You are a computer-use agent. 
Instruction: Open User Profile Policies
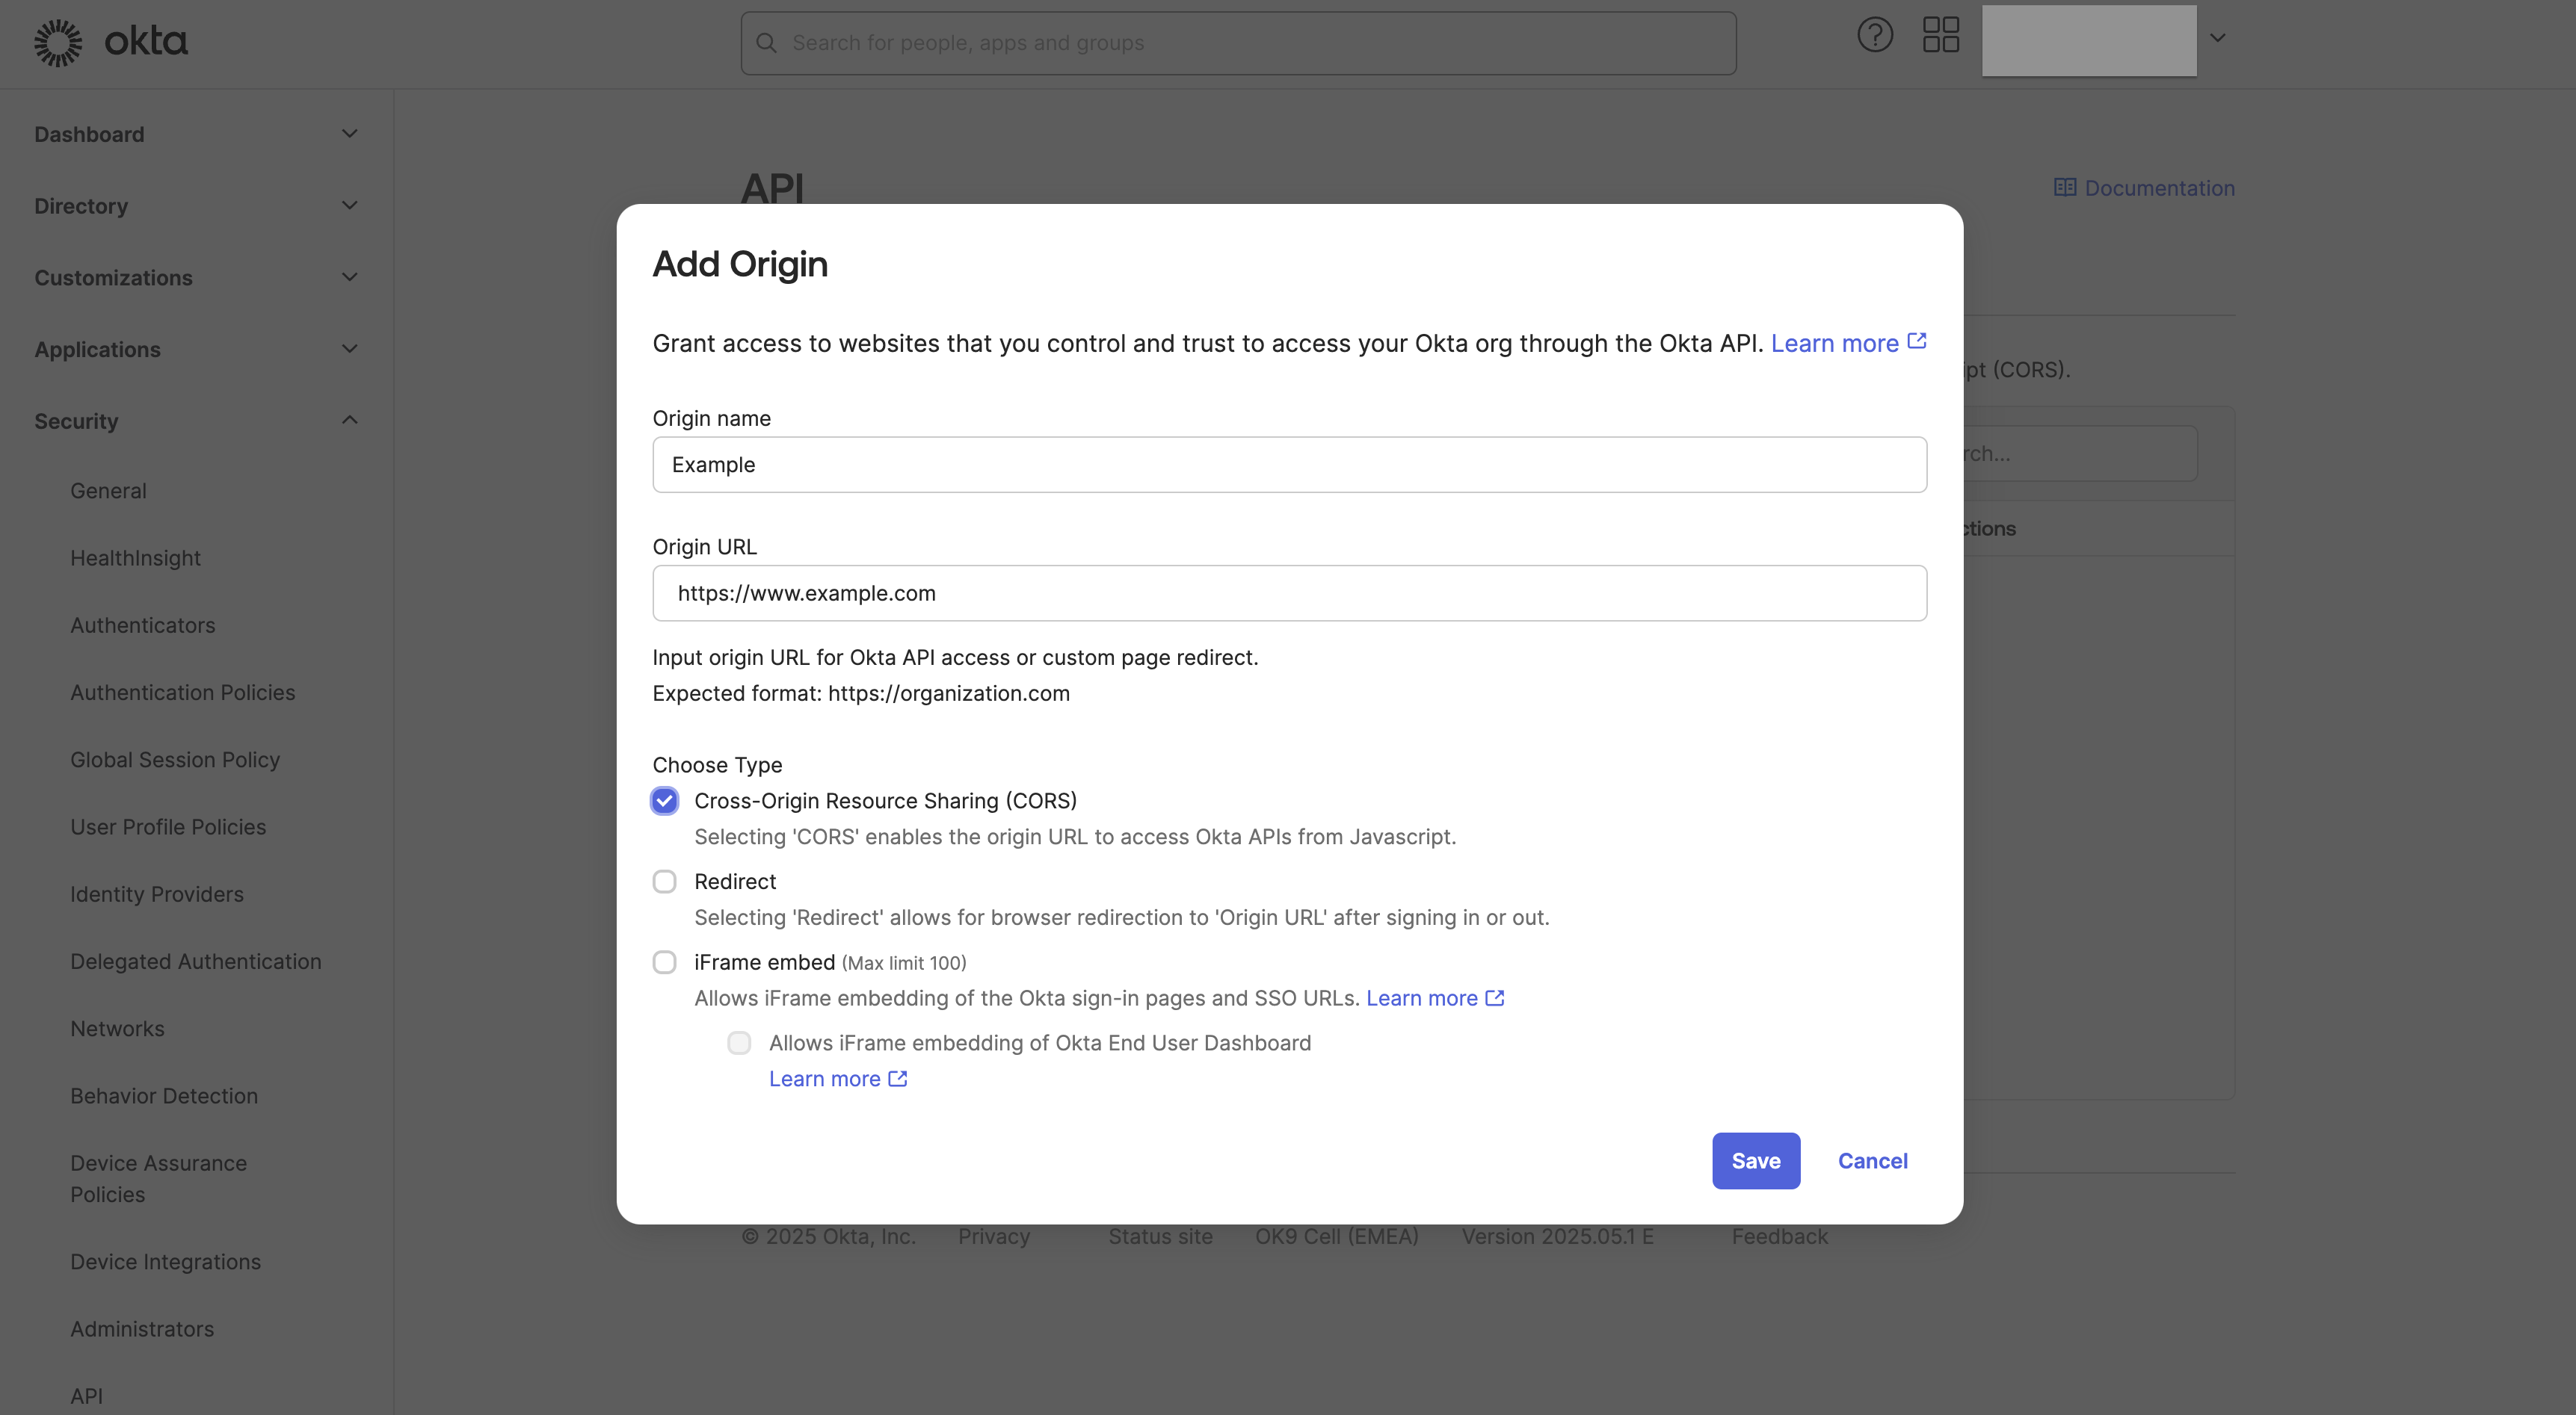point(168,828)
